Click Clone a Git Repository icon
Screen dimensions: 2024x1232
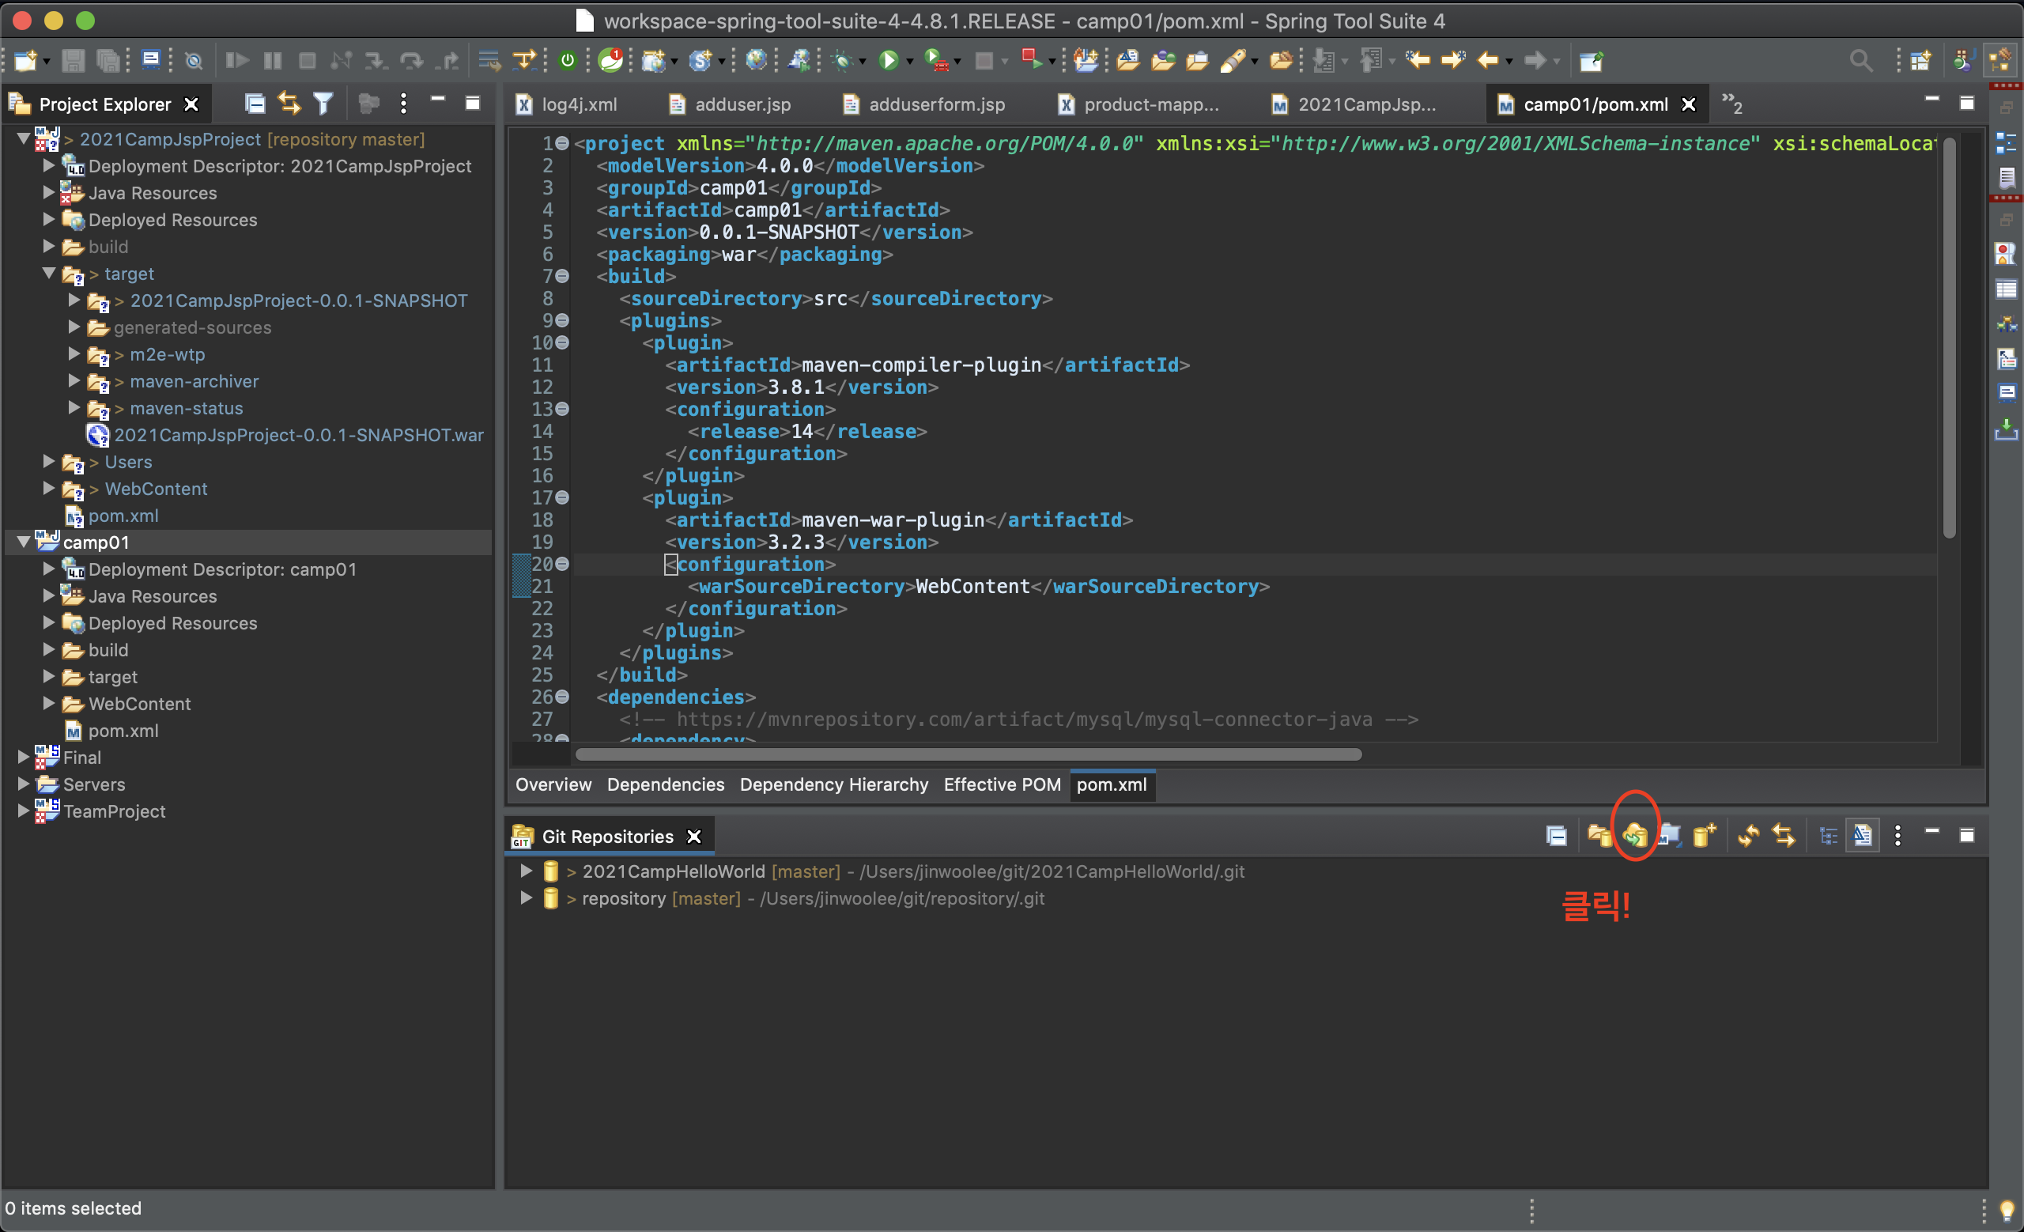coord(1633,836)
